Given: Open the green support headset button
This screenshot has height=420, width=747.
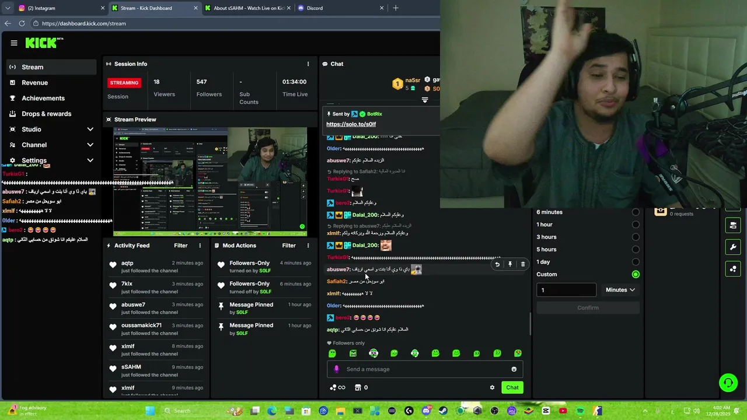Looking at the screenshot, I should [728, 383].
